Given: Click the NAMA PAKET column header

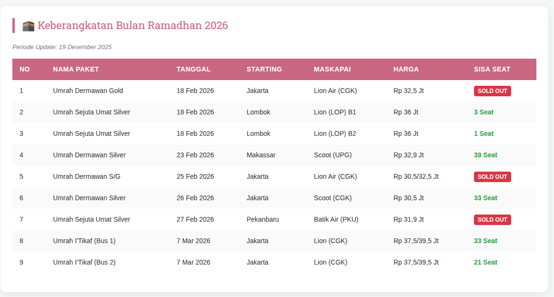Looking at the screenshot, I should click(x=75, y=69).
